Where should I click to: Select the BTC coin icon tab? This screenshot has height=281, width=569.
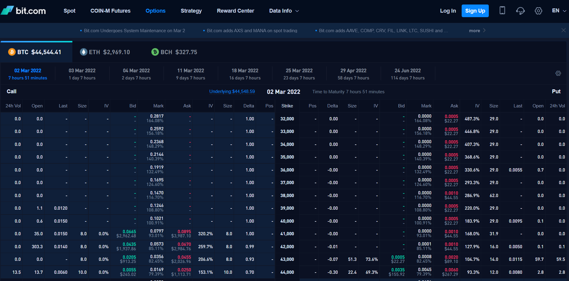[x=12, y=52]
